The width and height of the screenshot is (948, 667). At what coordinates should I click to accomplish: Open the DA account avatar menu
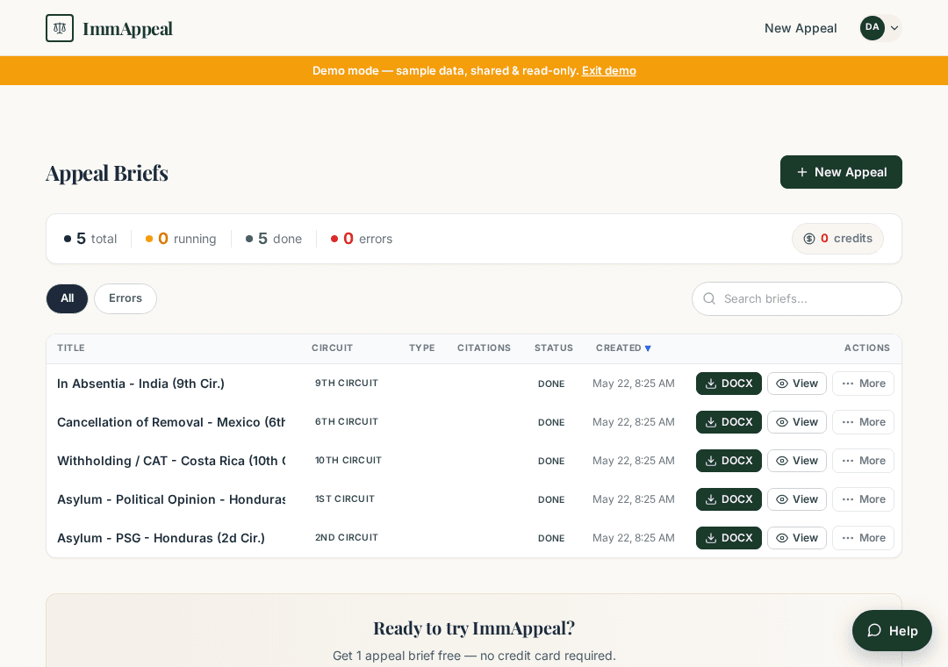(x=881, y=28)
